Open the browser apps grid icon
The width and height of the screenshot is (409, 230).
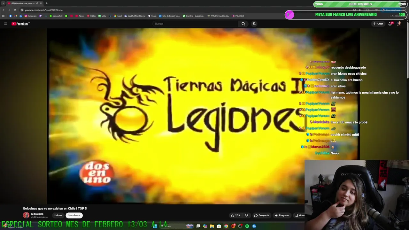click(3, 16)
